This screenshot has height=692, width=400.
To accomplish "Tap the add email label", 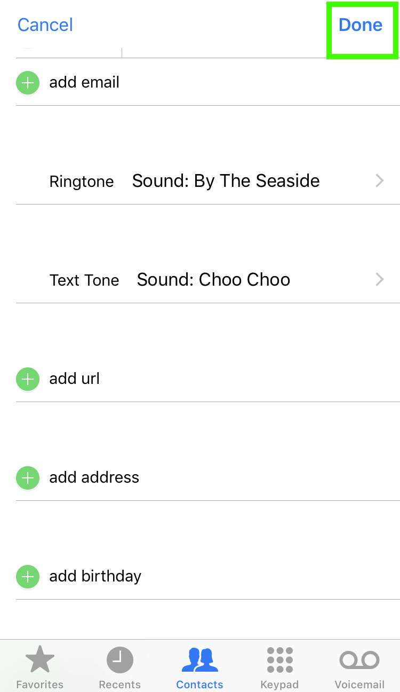I will coord(84,83).
